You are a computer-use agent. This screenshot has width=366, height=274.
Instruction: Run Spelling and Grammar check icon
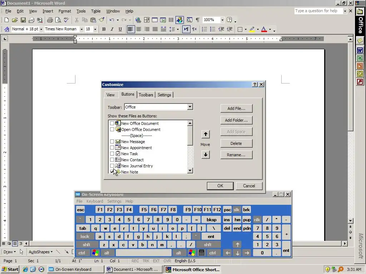click(x=66, y=20)
